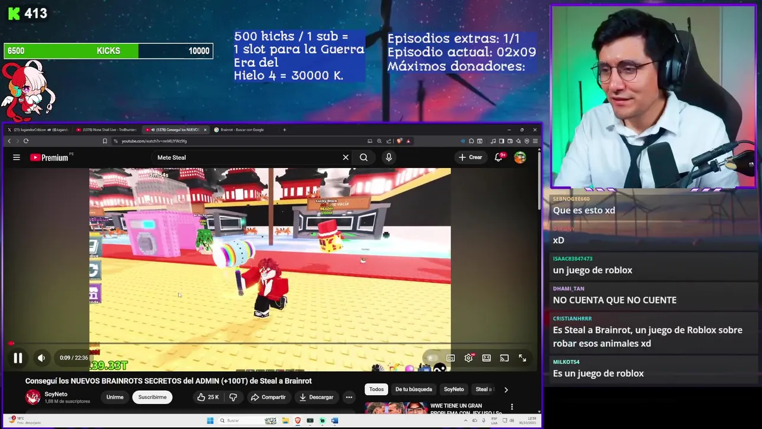Screen dimensions: 762x429
Task: Open Windows Start menu
Action: tap(210, 421)
